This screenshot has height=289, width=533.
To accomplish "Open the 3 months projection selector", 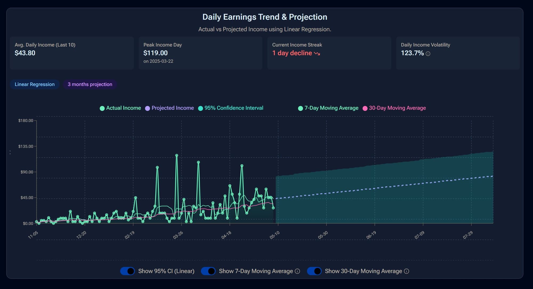I will coord(90,84).
